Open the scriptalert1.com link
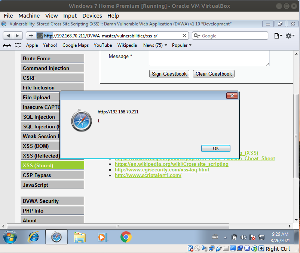This screenshot has width=300, height=253. click(x=148, y=175)
